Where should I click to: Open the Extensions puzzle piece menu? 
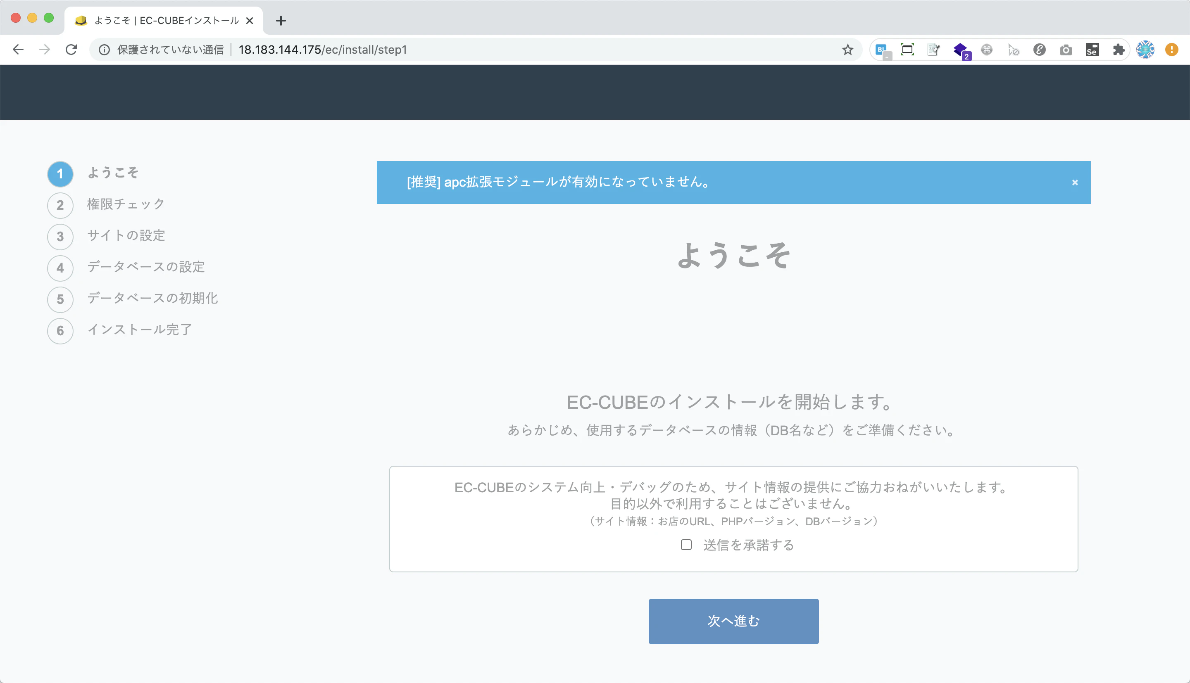(x=1119, y=50)
